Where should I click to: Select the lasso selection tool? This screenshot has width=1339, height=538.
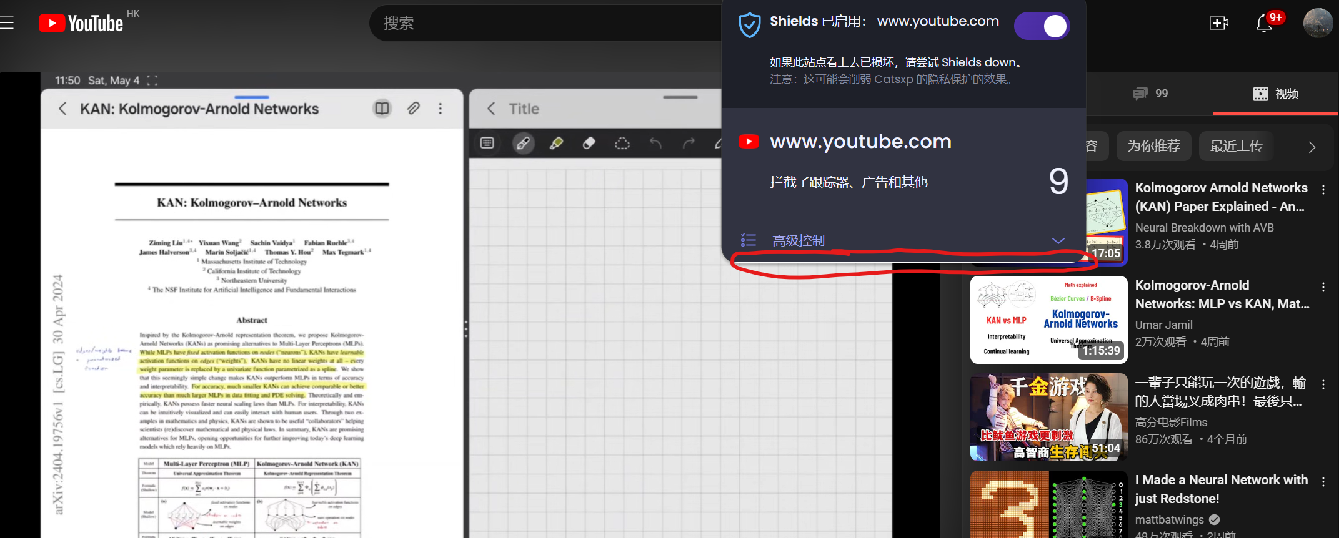click(x=622, y=143)
